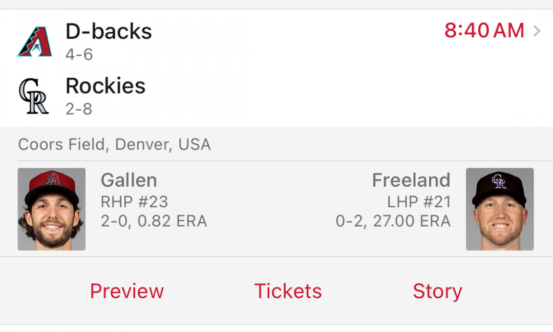The image size is (553, 332).
Task: Tap the 8:40 AM game time
Action: (x=484, y=30)
